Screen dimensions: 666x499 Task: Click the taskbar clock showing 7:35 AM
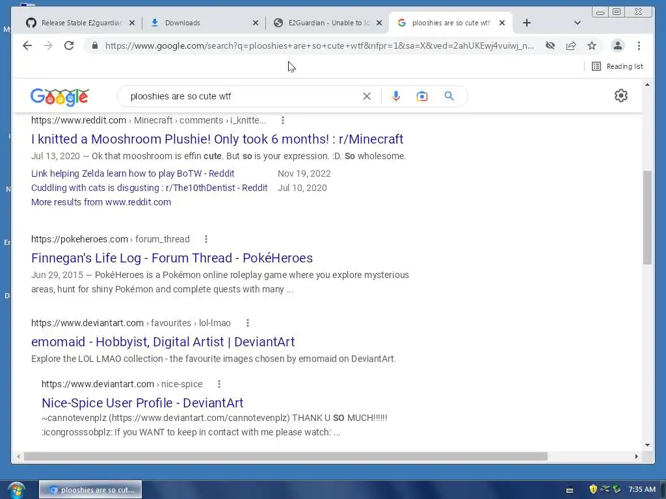tap(642, 490)
